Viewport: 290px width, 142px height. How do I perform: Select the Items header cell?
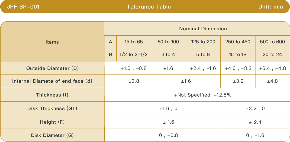pos(52,41)
